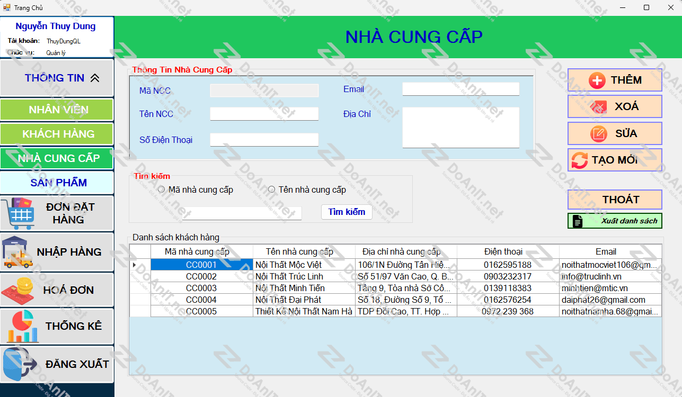This screenshot has height=397, width=682.
Task: Open the THỐNG KÊ page
Action: click(57, 326)
